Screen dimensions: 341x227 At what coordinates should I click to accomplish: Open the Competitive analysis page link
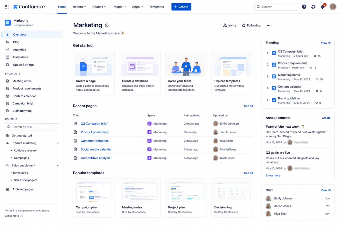coord(96,158)
